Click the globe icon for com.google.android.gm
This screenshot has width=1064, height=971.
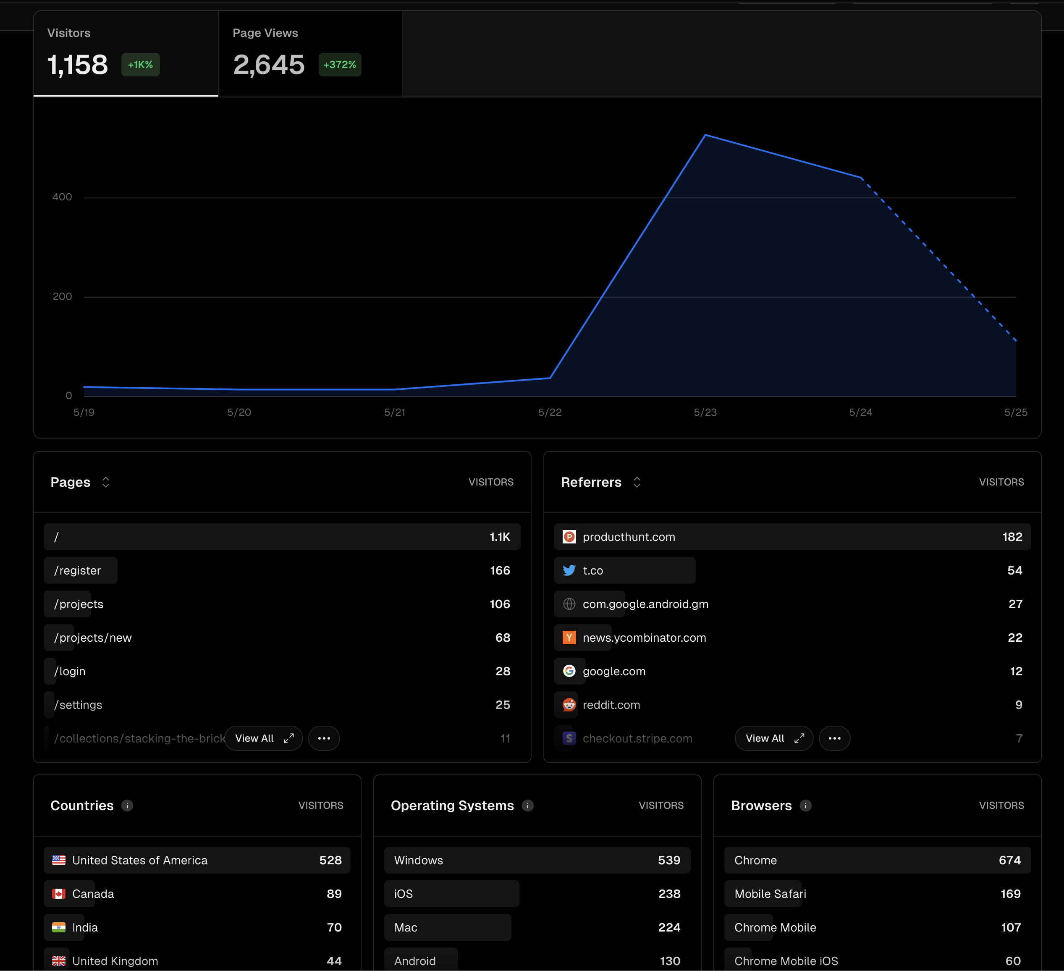(569, 604)
